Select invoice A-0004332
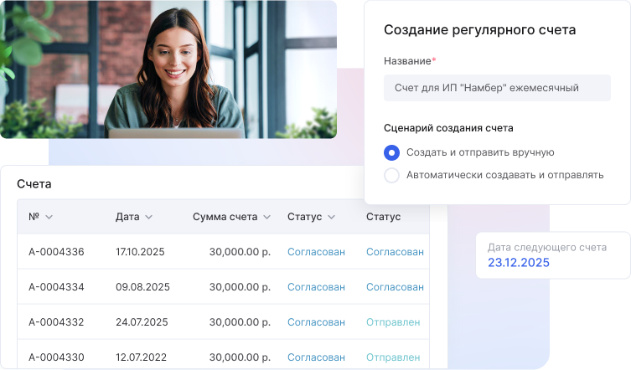This screenshot has width=631, height=370. pos(56,322)
